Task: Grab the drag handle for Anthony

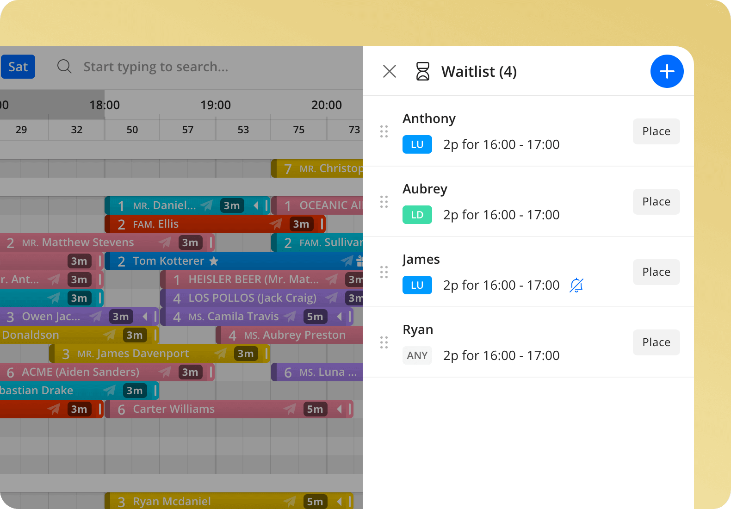Action: pyautogui.click(x=384, y=131)
